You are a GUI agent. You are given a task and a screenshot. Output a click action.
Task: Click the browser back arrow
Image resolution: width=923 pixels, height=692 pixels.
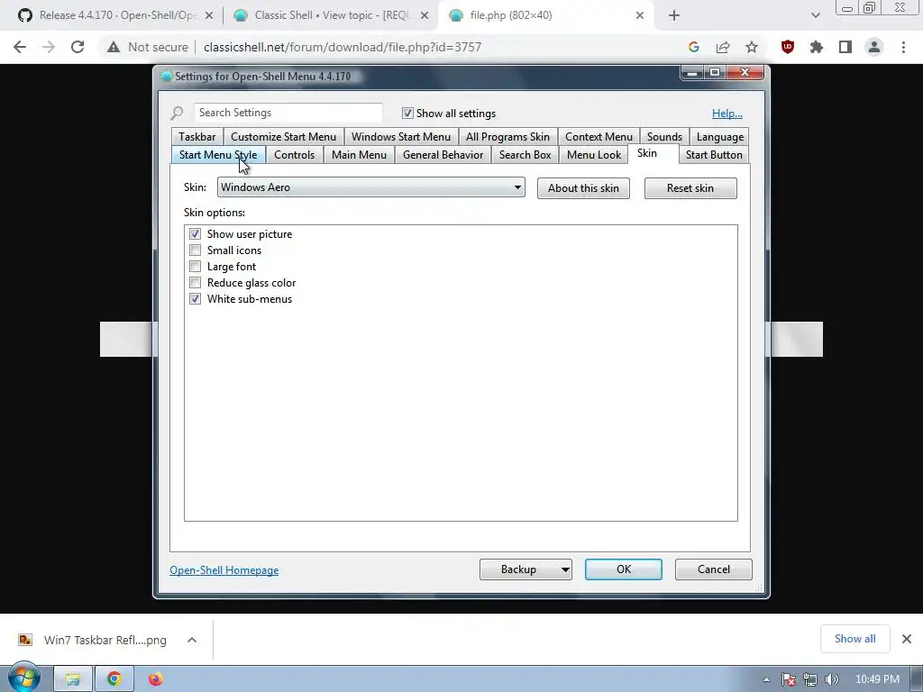click(20, 47)
